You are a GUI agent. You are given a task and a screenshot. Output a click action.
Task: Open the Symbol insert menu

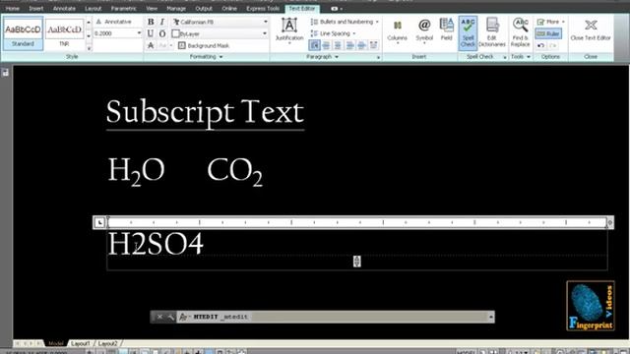point(424,30)
